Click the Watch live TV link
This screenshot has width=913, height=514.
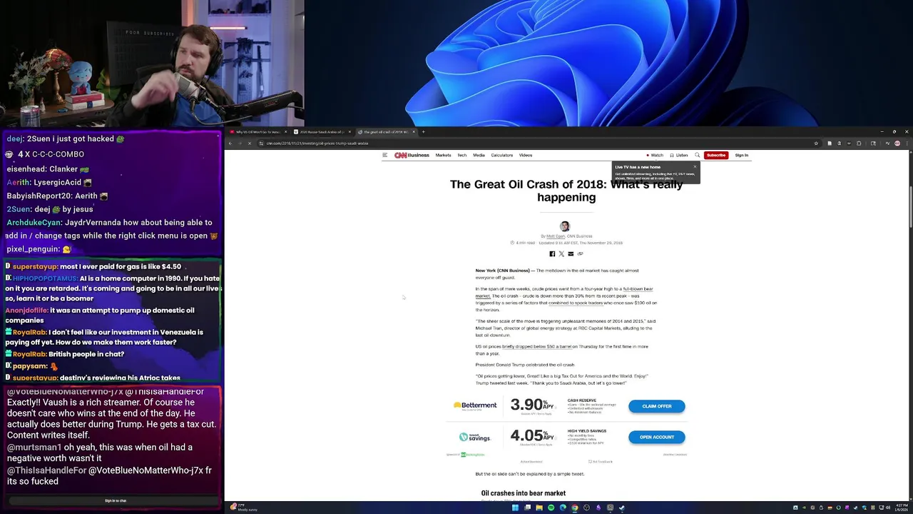pos(655,155)
